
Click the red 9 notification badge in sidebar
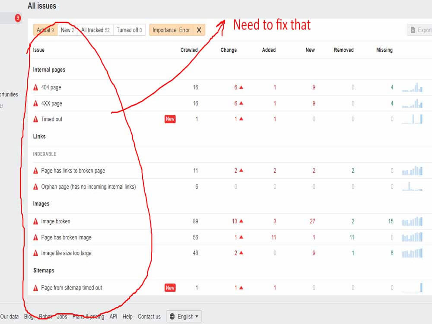18,18
